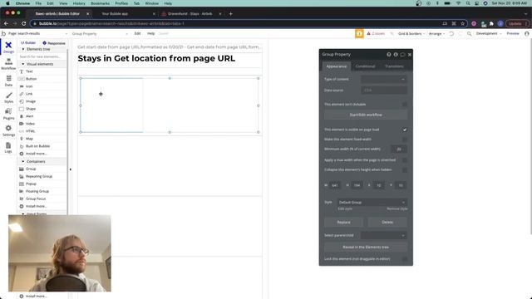Viewport: 532px width, 299px height.
Task: Click the undo arrow in toolbar
Action: pos(451,33)
